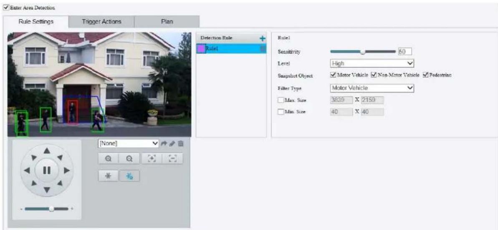This screenshot has height=230, width=498.
Task: Click the blue highlighted PTZ tool button
Action: (129, 176)
